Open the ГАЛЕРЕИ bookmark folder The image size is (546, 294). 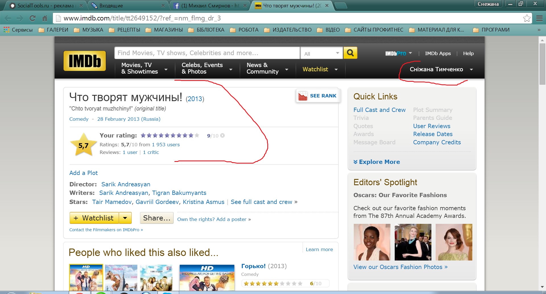[x=53, y=30]
